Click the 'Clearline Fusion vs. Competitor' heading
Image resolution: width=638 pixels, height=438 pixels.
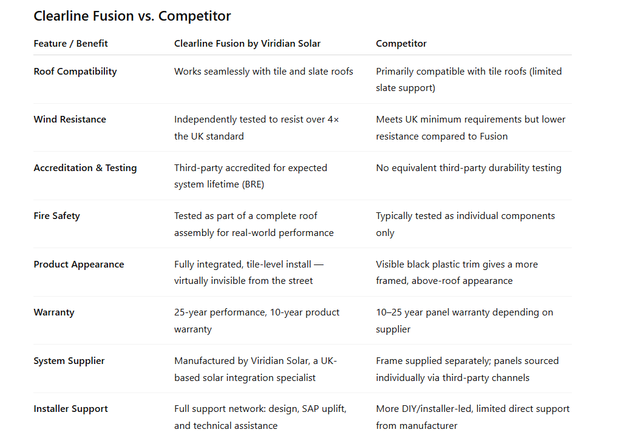coord(132,16)
